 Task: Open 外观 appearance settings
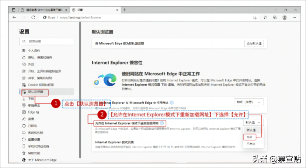[47, 64]
